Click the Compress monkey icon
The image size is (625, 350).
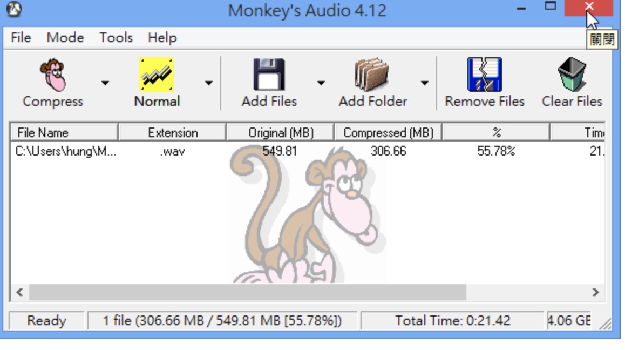[52, 76]
